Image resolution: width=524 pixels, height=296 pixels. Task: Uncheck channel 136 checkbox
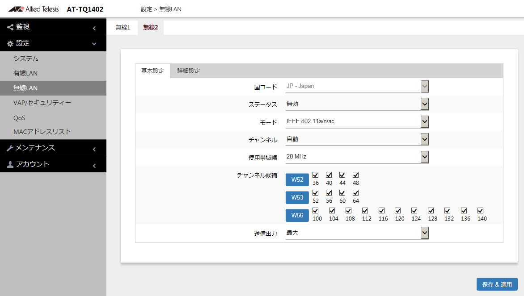pos(464,211)
